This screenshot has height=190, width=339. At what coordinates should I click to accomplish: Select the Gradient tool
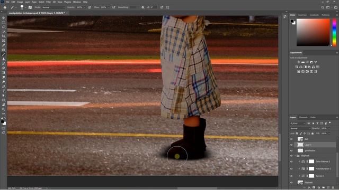[4, 73]
